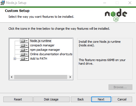
Task: Click the 'Install the core Node.js runtime' description
Action: pyautogui.click(x=100, y=43)
